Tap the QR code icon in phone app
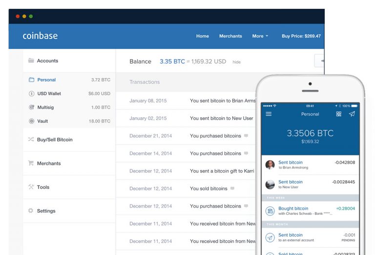 click(339, 114)
